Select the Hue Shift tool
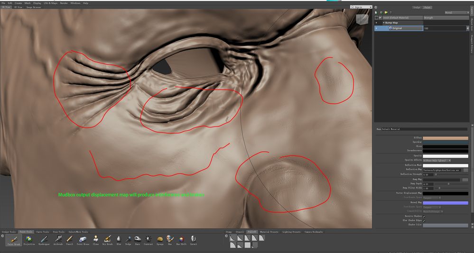The width and height of the screenshot is (474, 253). coord(181,240)
